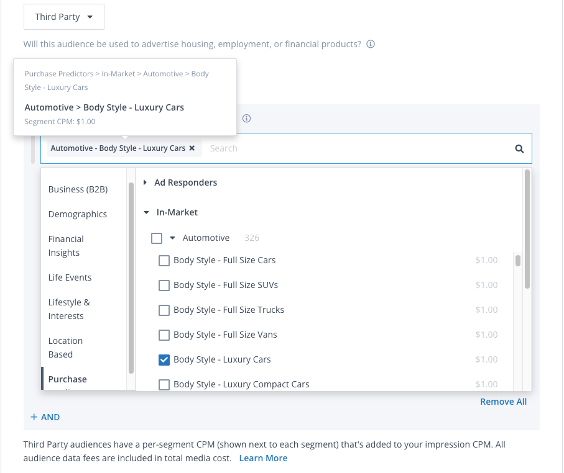Uncheck Body Style - Luxury Cars

pos(164,360)
